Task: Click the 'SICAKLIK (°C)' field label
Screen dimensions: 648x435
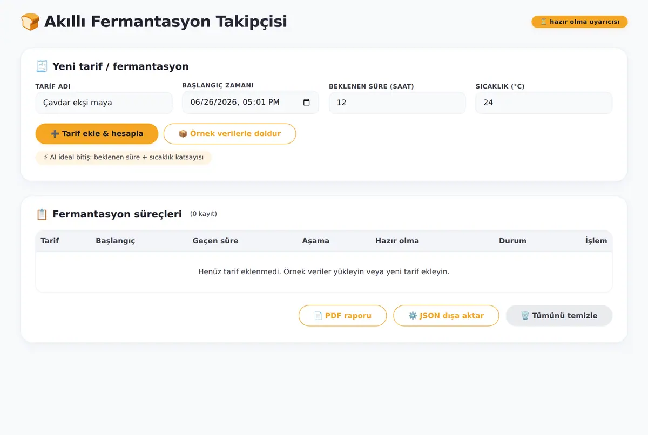Action: (500, 86)
